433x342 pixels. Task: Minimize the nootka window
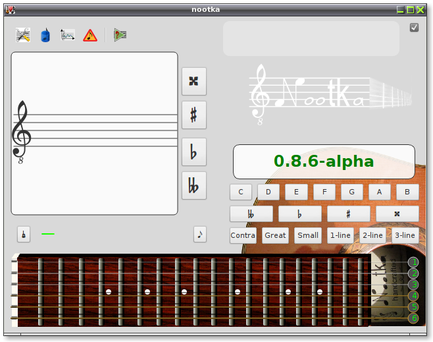point(400,10)
